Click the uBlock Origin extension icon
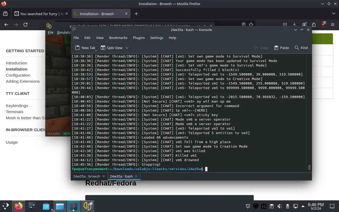Viewport: 339px width, 212px height. coord(323,25)
